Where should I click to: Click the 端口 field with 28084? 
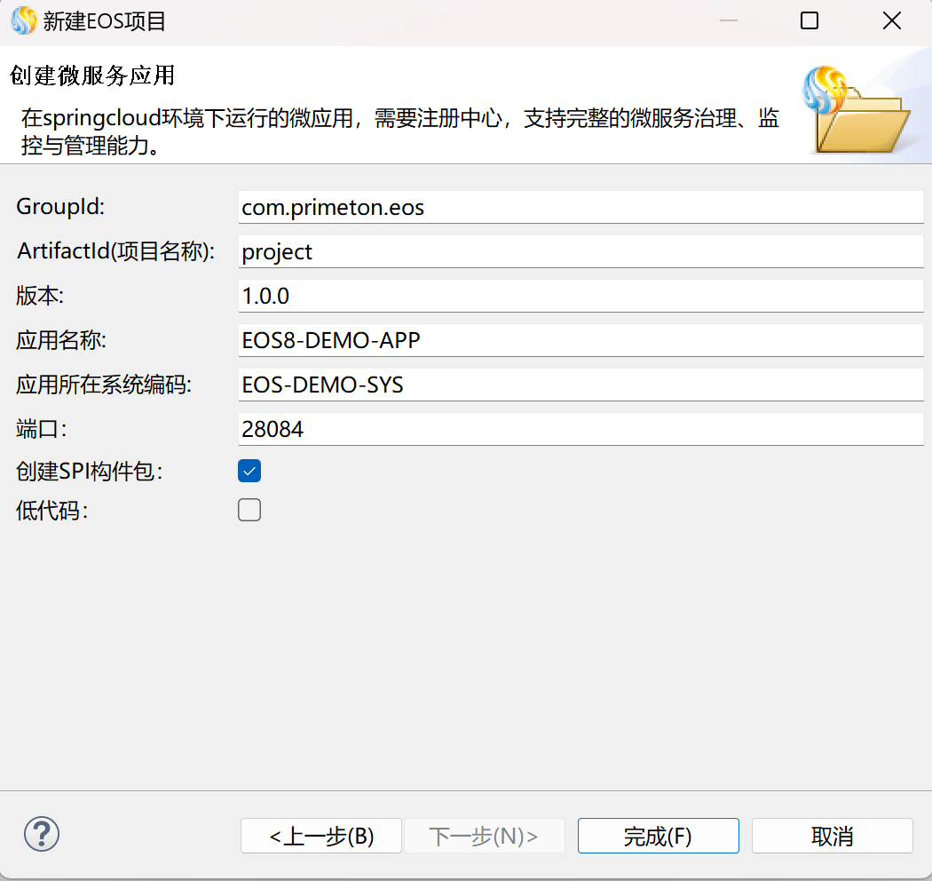pyautogui.click(x=581, y=430)
